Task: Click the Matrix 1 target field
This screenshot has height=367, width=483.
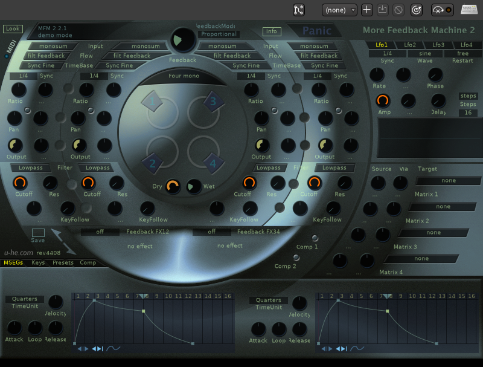Action: click(448, 181)
